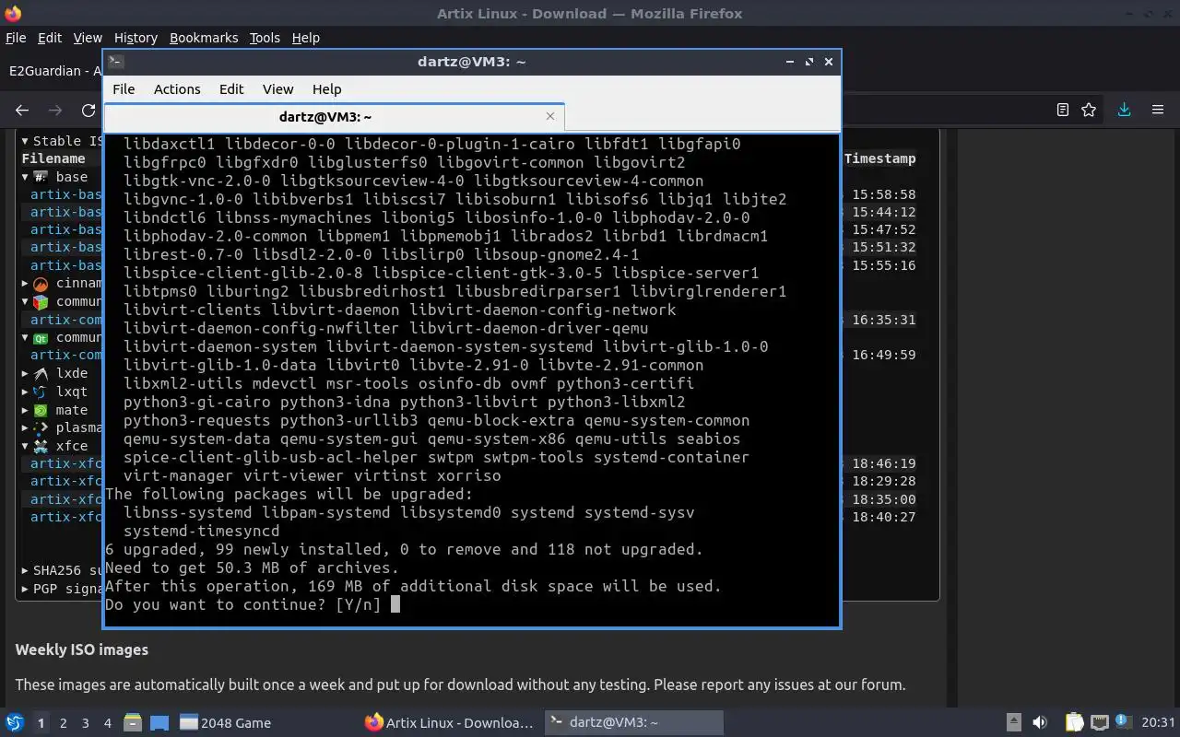Viewport: 1180px width, 737px height.
Task: Open the taskbar application launcher menu
Action: (15, 722)
